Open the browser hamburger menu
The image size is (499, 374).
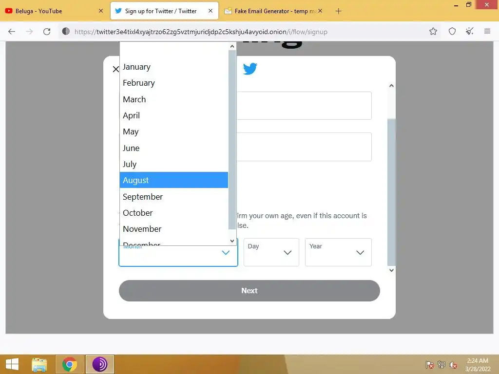tap(487, 31)
